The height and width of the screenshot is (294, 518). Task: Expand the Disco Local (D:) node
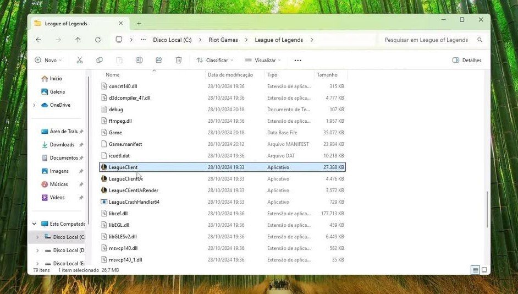[x=37, y=251]
